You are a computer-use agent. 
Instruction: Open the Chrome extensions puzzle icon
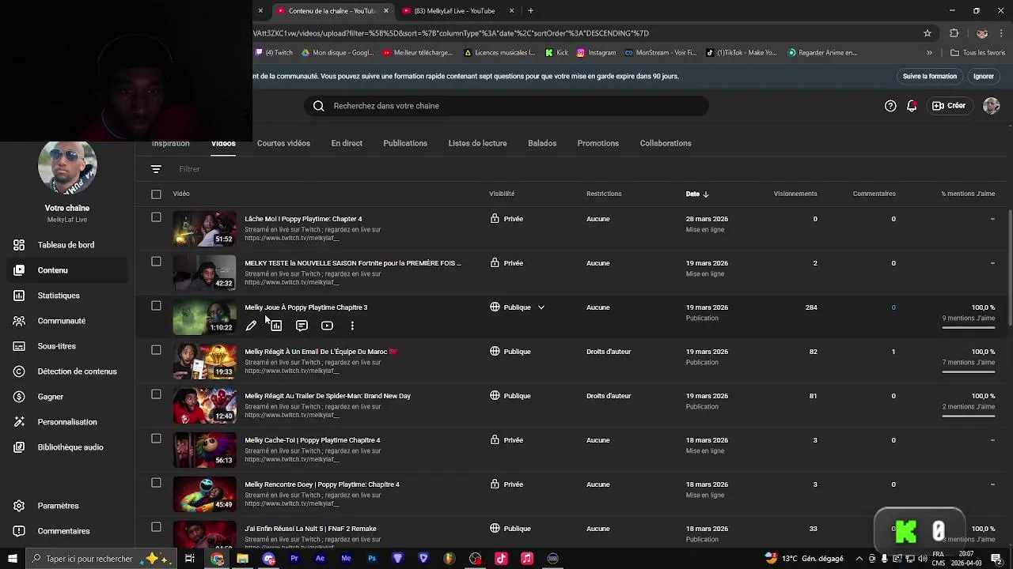(954, 33)
